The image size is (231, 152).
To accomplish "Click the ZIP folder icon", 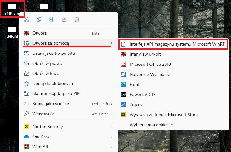I will pyautogui.click(x=26, y=93).
